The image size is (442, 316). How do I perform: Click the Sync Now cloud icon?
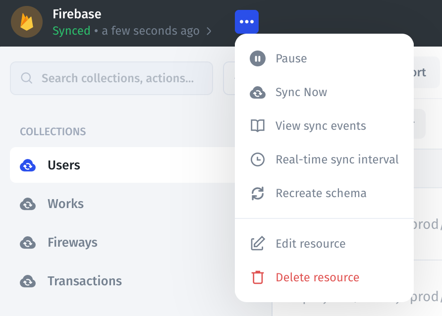point(258,93)
